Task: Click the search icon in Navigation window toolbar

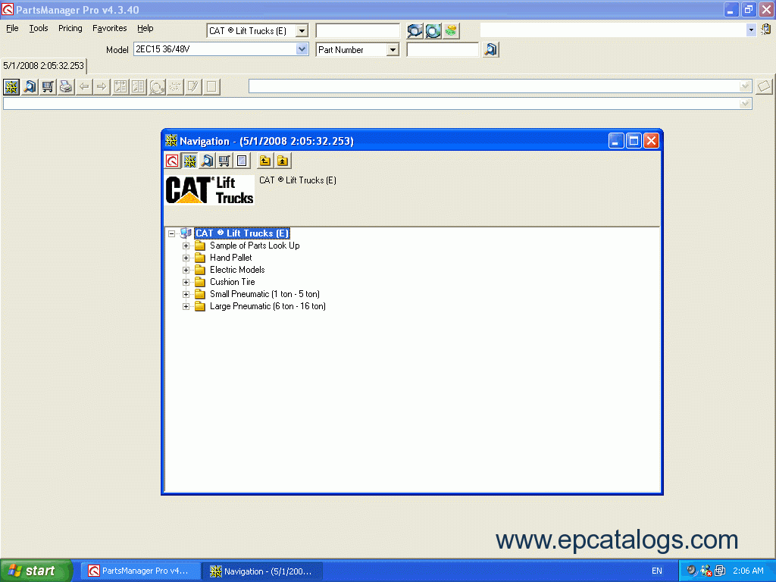Action: click(207, 161)
